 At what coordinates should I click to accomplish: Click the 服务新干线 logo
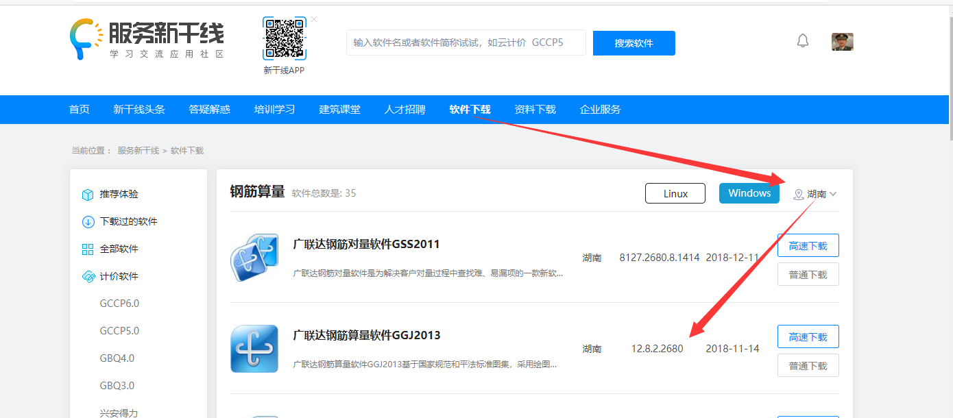147,39
